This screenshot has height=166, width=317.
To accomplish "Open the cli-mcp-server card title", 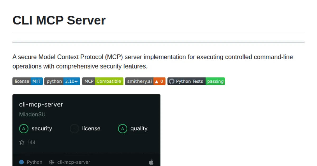I will [41, 104].
